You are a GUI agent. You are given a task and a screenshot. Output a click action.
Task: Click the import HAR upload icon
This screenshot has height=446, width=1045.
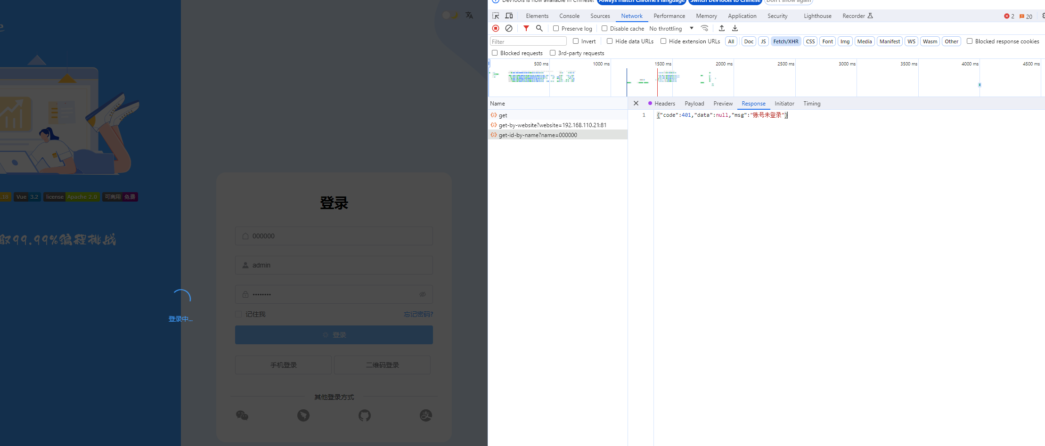[722, 28]
